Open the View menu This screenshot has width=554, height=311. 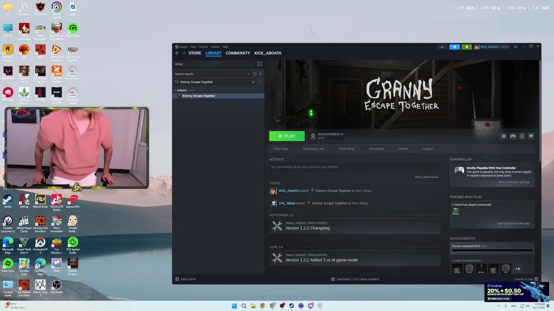(193, 47)
